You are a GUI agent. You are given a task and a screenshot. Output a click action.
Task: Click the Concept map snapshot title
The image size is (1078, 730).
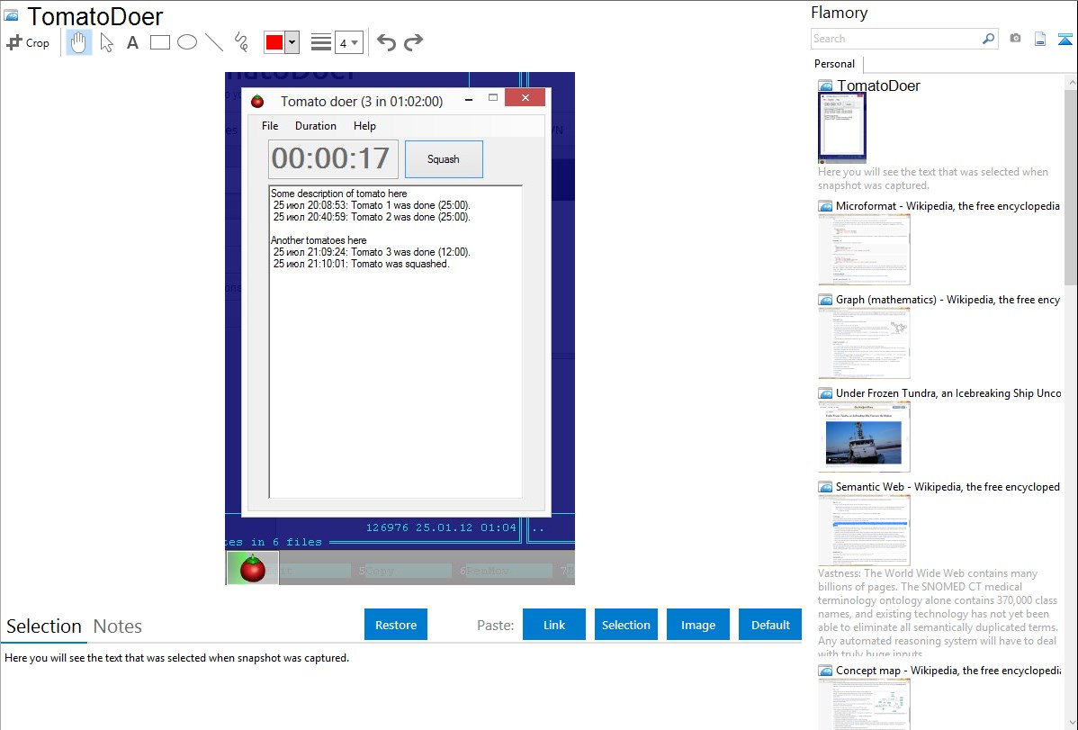(x=948, y=670)
